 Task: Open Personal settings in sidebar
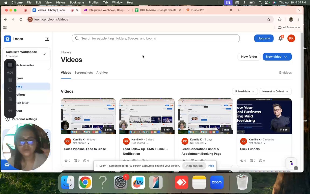pyautogui.click(x=24, y=119)
